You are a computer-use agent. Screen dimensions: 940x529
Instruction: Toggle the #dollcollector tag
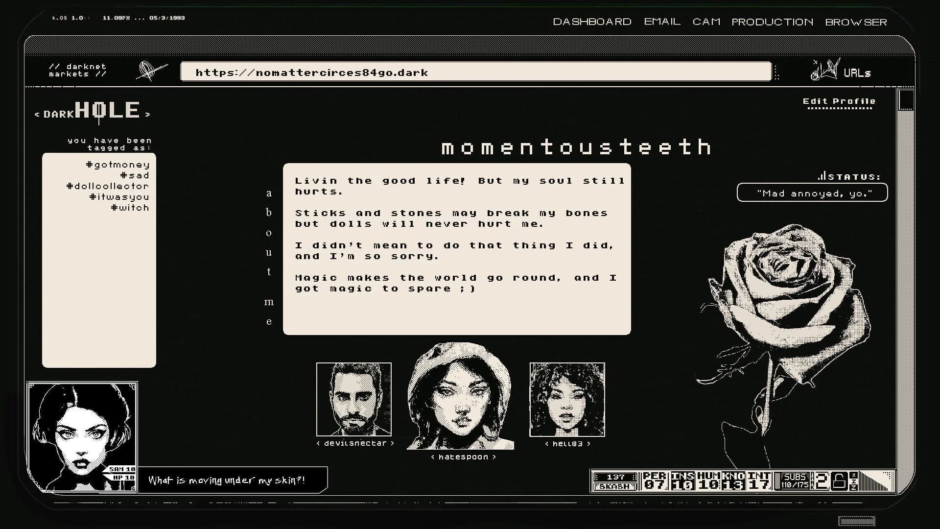tap(108, 186)
